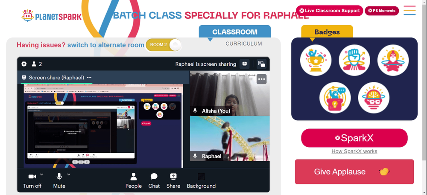Select the trophy cup badge
Screen dimensions: 427x195
pyautogui.click(x=316, y=60)
